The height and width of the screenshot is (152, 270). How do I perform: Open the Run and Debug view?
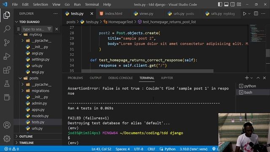7,56
